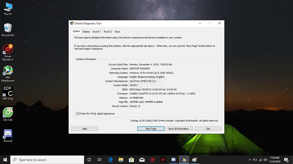Click the BIOS Date value
Image resolution: width=293 pixels, height=164 pixels.
point(153,89)
